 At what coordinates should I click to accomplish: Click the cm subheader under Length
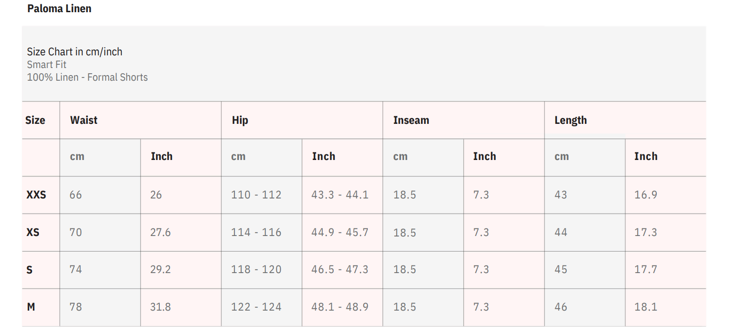coord(561,157)
